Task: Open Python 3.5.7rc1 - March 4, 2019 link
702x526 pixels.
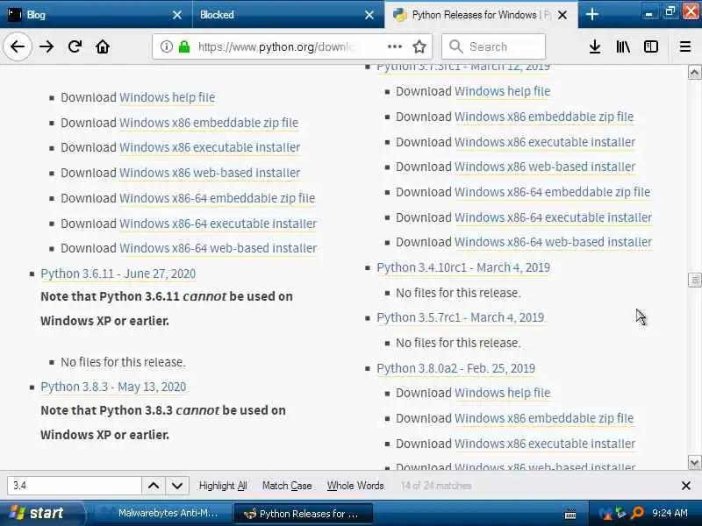Action: tap(460, 317)
